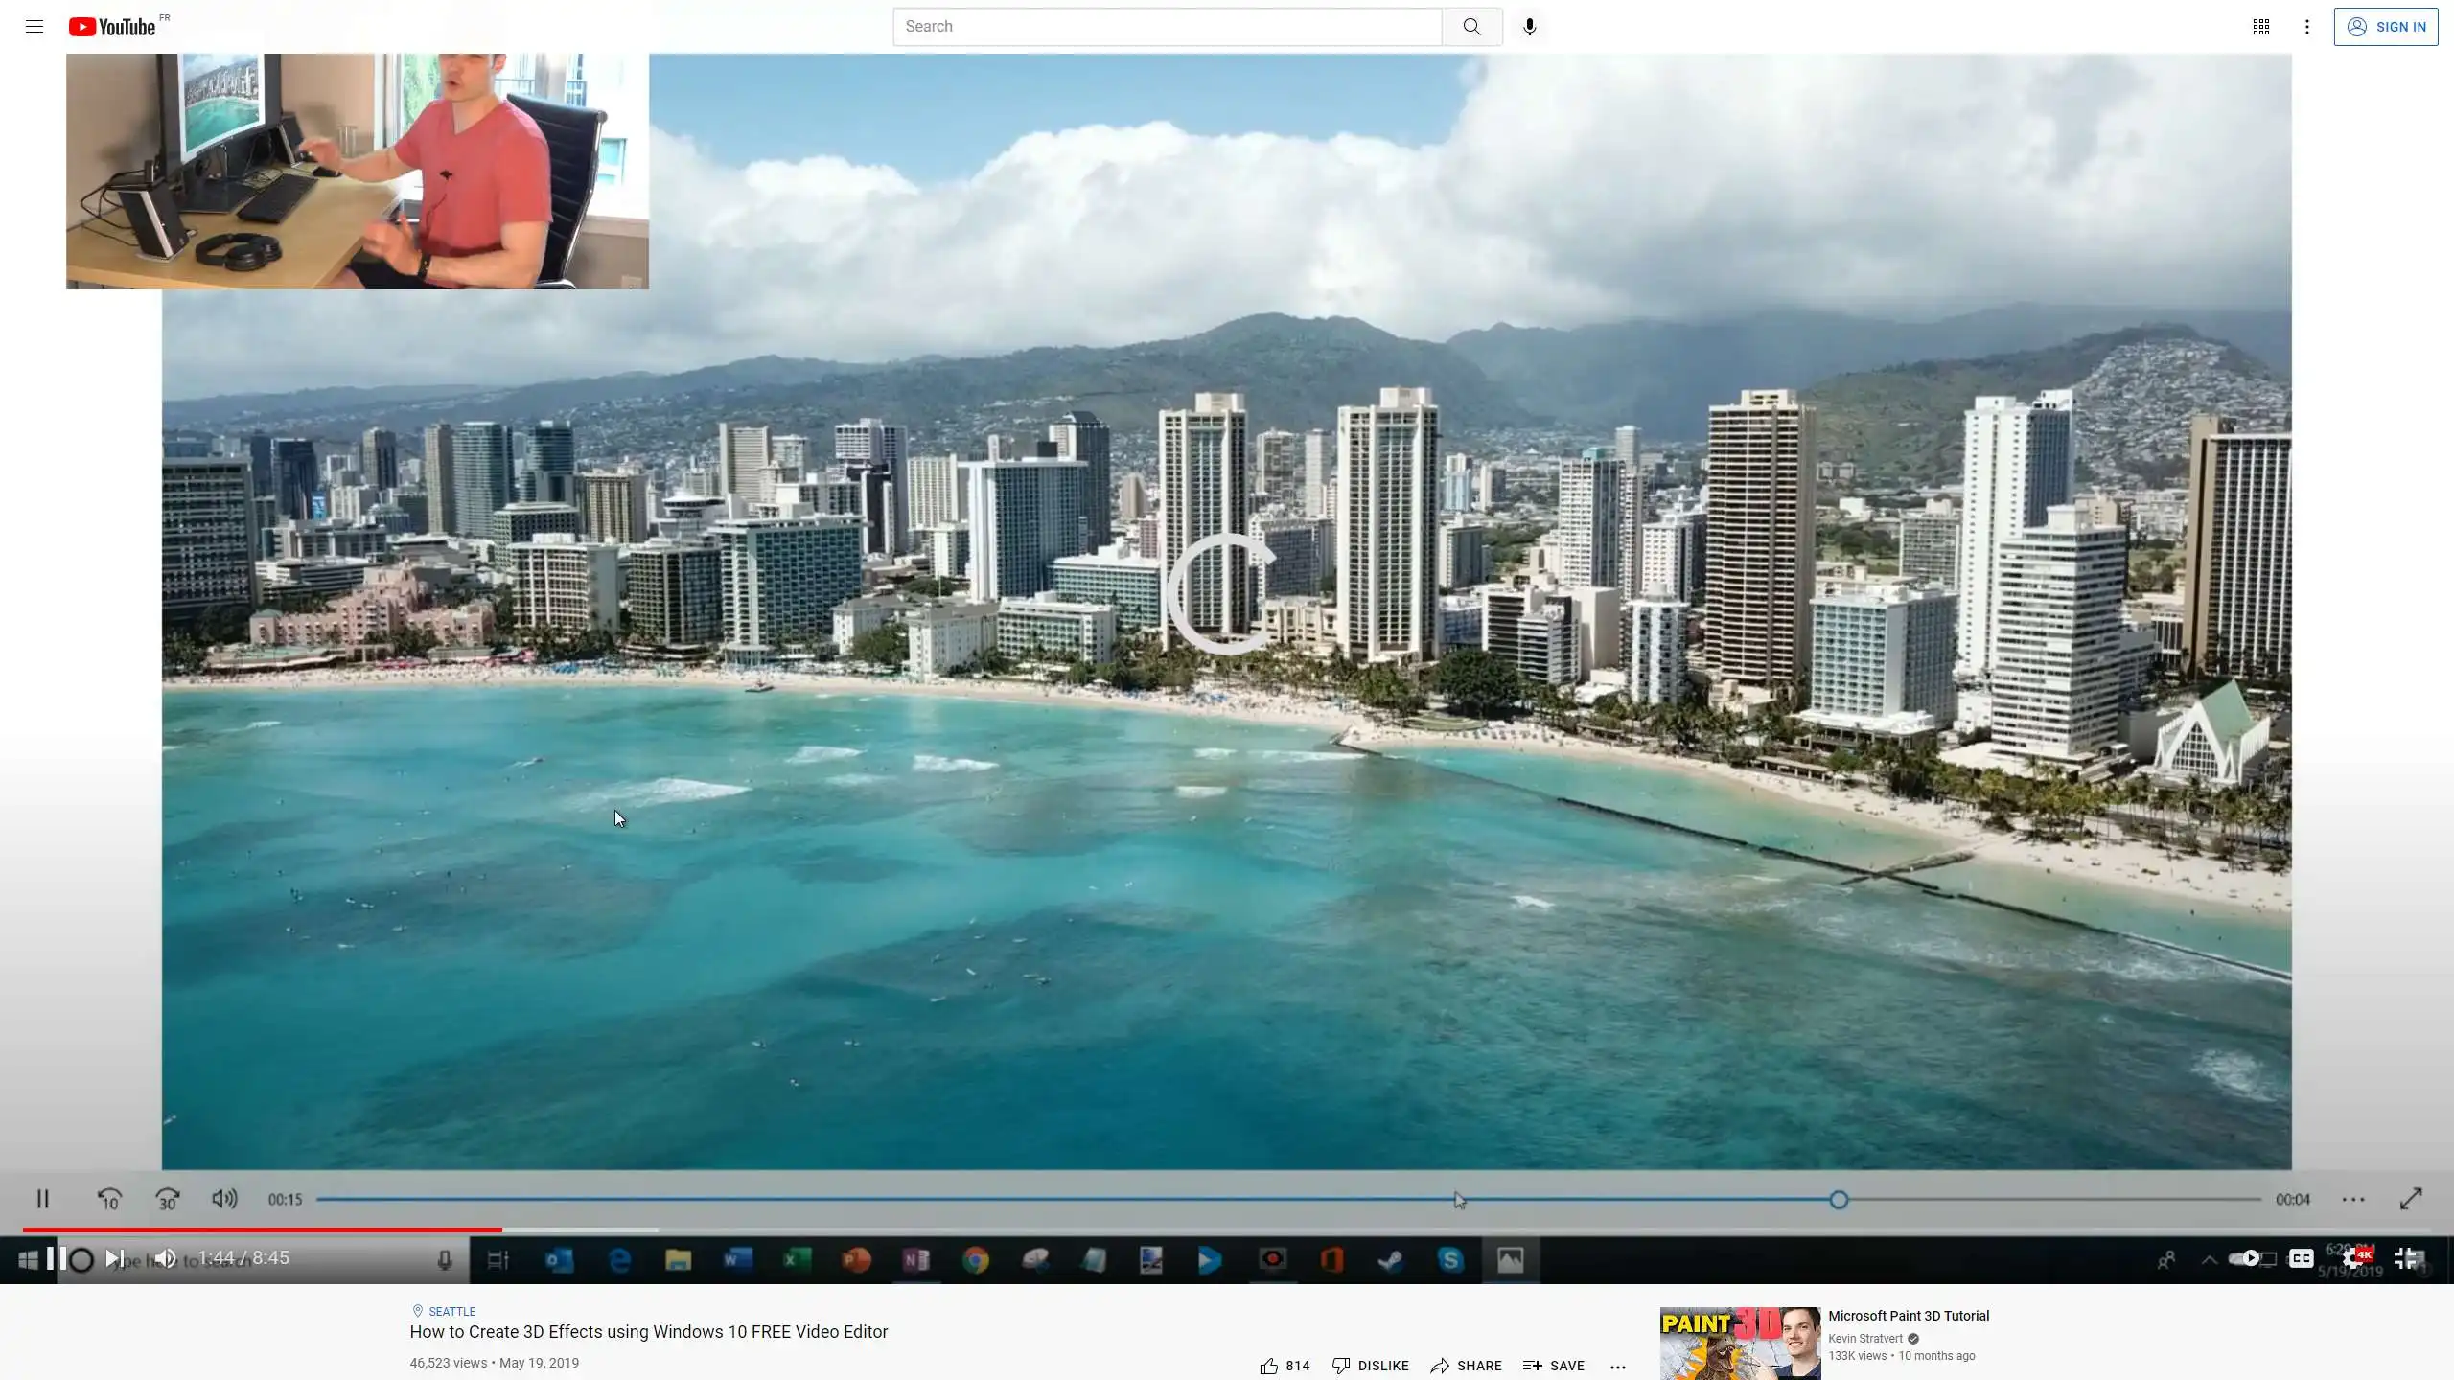The width and height of the screenshot is (2454, 1380).
Task: Enable closed captions with the CC button
Action: 2301,1258
